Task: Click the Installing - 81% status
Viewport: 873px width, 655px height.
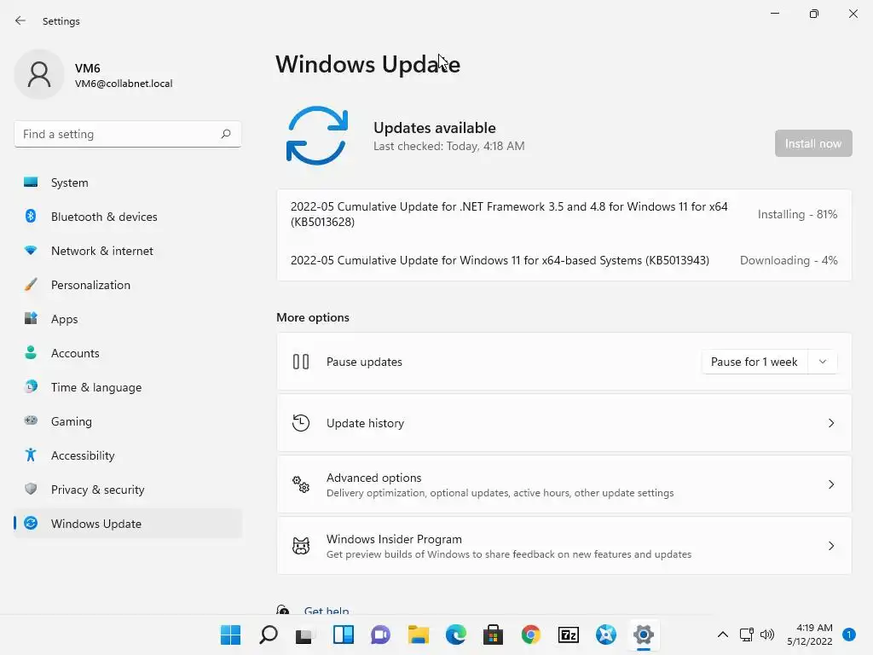Action: [797, 214]
